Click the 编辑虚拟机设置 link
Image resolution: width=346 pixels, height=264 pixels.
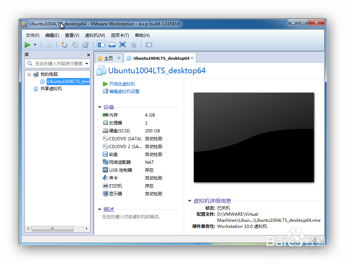(x=124, y=92)
